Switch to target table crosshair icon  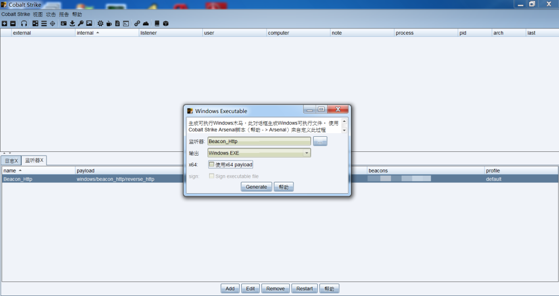point(52,23)
